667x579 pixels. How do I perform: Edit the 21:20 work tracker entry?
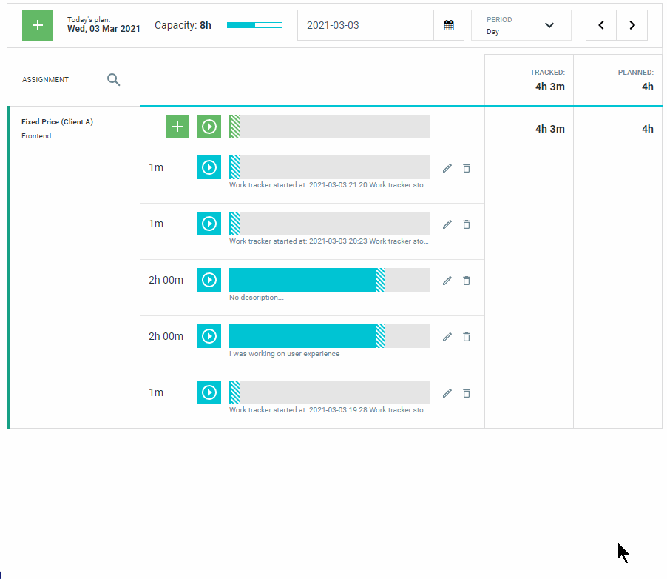coord(447,168)
